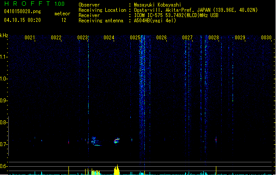
Task: Click time marker 0029
Action: [240, 38]
